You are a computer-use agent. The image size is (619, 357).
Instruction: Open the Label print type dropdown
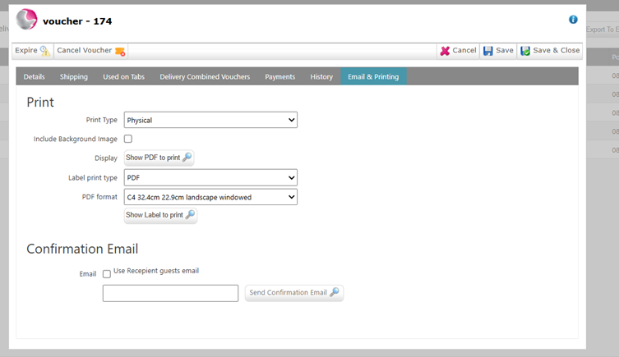pyautogui.click(x=210, y=178)
